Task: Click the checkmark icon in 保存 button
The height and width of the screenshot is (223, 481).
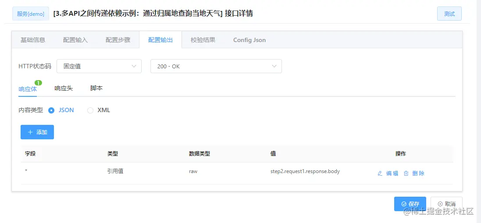Action: (x=404, y=204)
